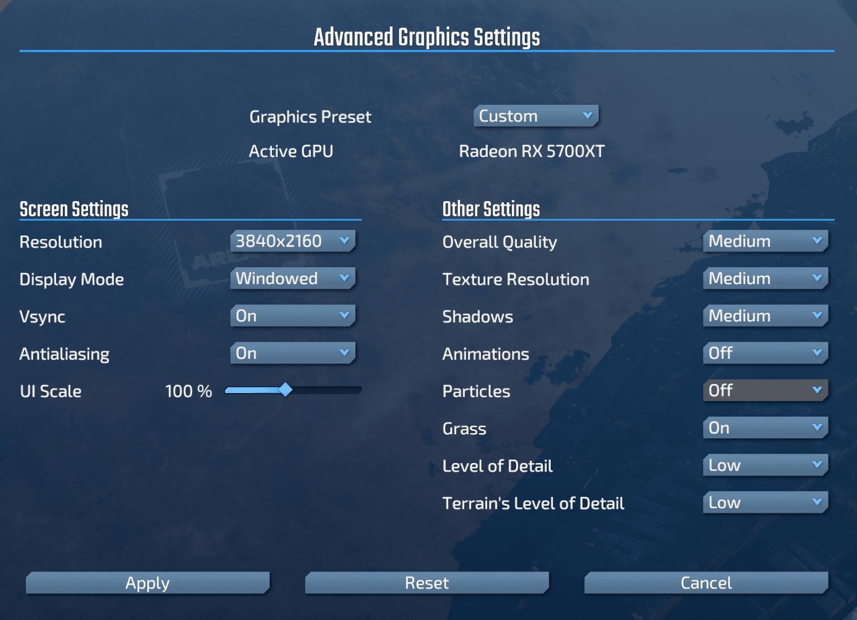Open the Overall Quality dropdown
The height and width of the screenshot is (620, 857).
pos(765,241)
